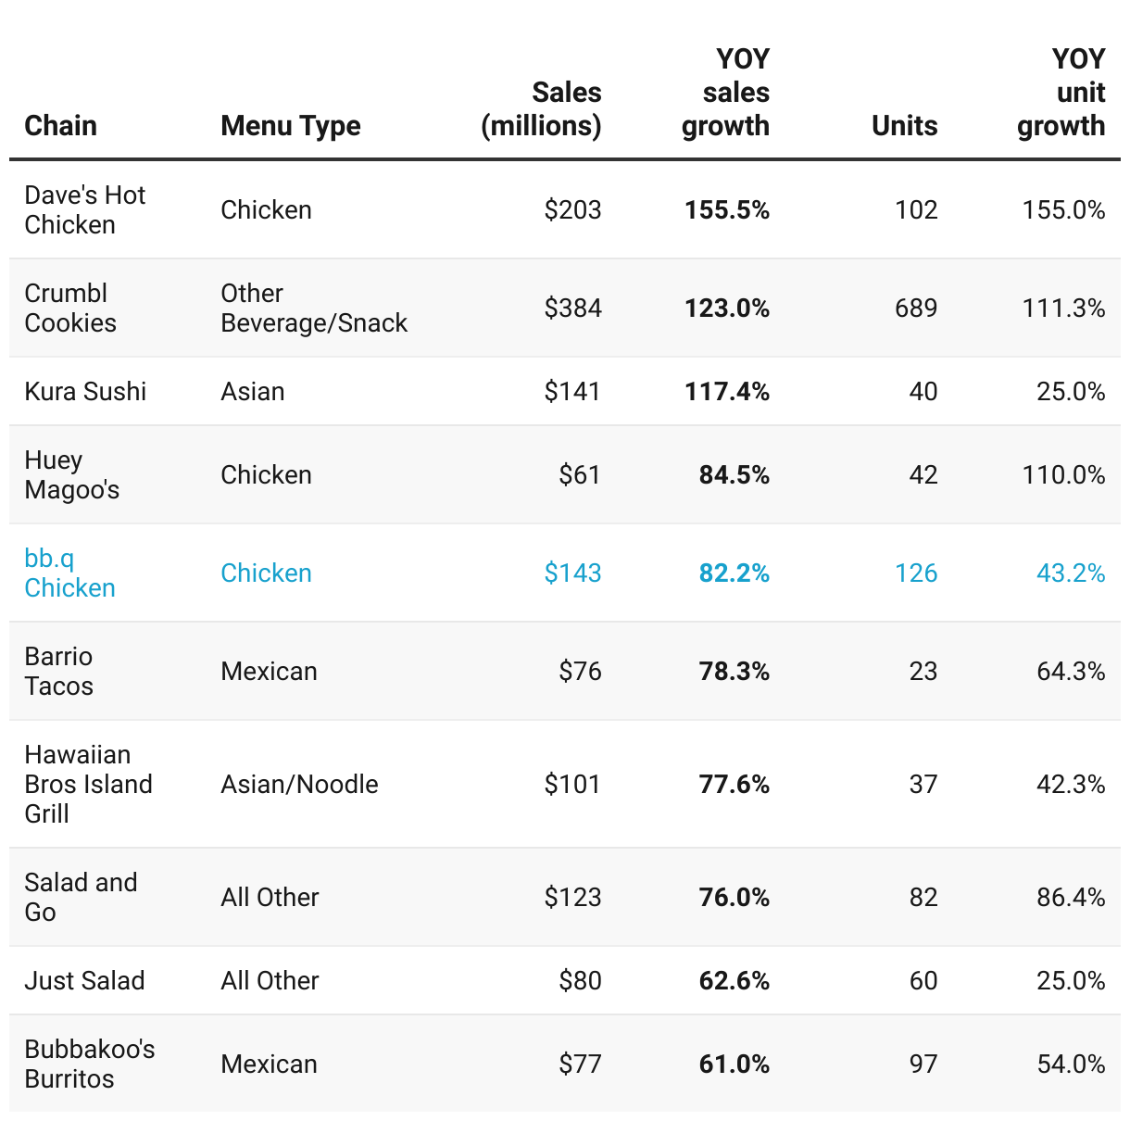Sort by YOY sales growth header
Viewport: 1130px width, 1121px height.
tap(726, 93)
